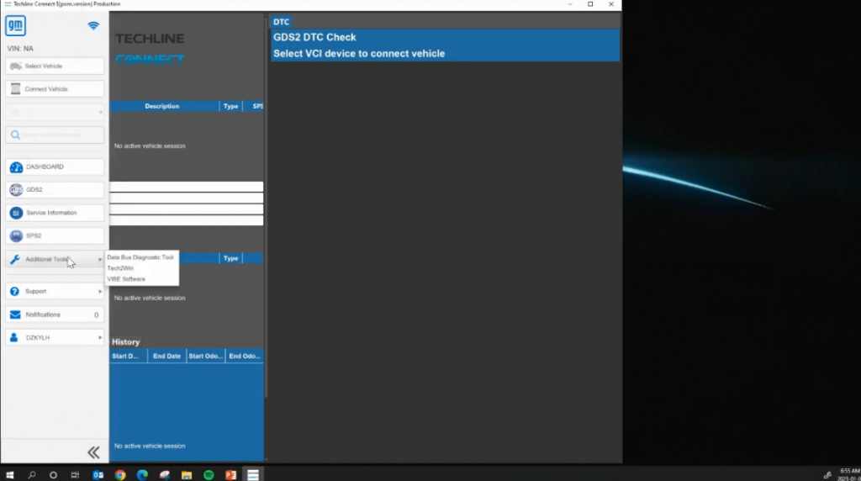Open Outlook from the taskbar

pos(98,475)
